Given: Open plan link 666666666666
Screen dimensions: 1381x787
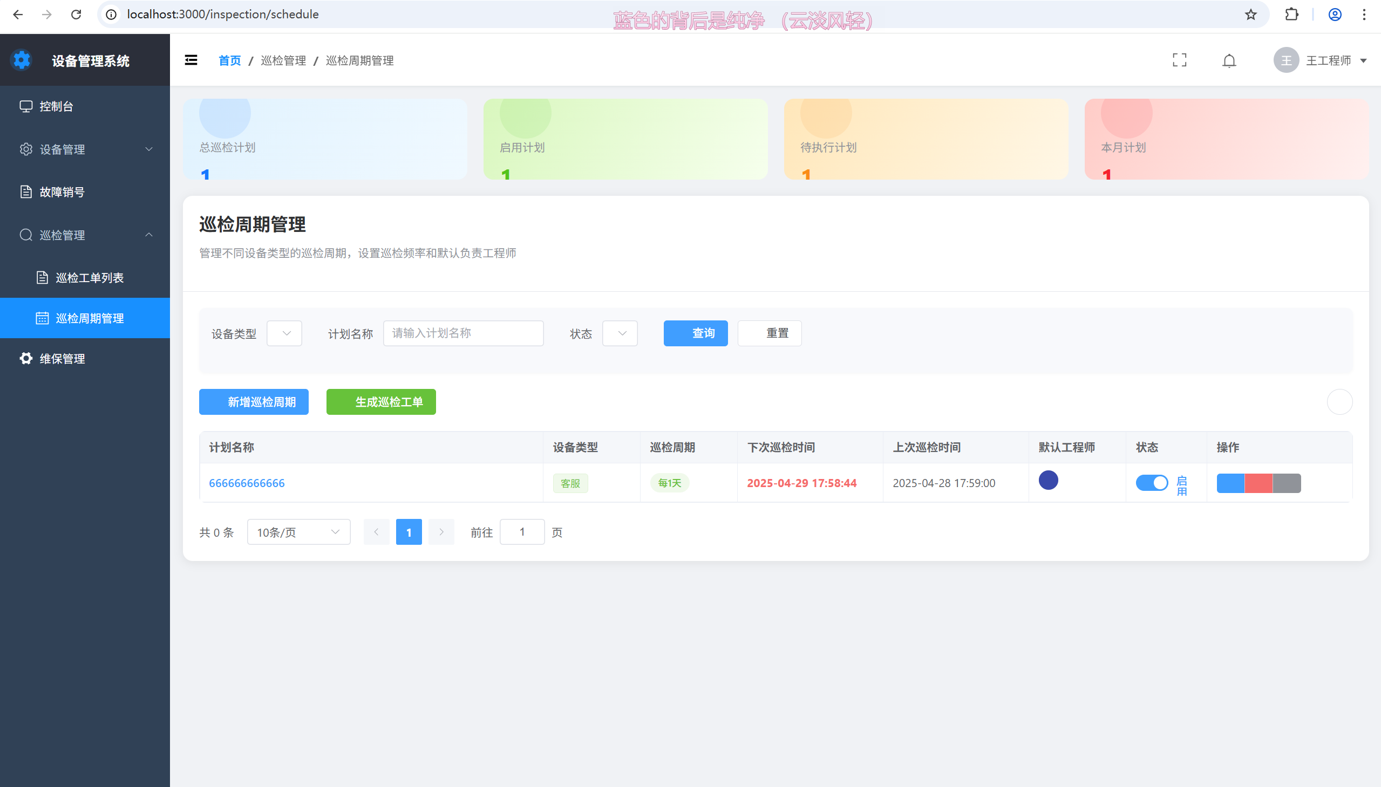Looking at the screenshot, I should pos(247,483).
